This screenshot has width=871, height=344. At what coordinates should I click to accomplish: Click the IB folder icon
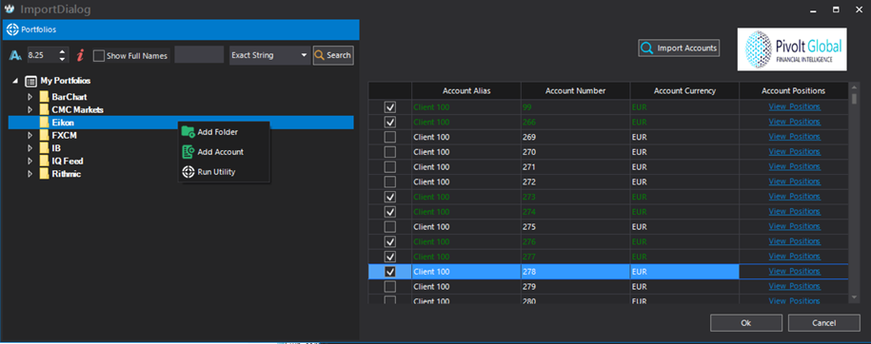tap(44, 148)
